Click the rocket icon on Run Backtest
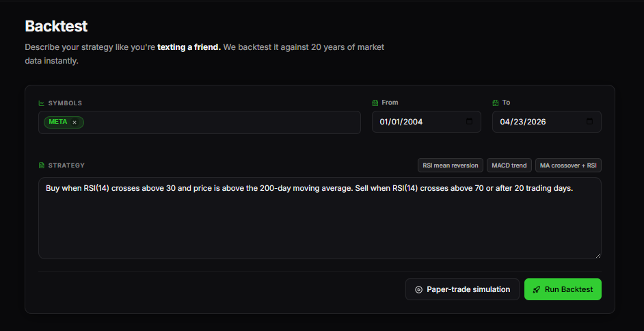 (537, 289)
